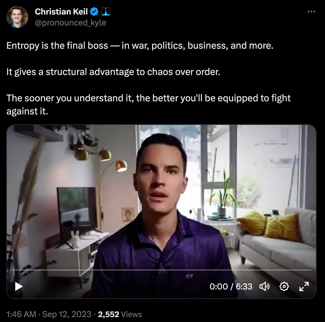This screenshot has width=325, height=322.
Task: Seek to the end of the video timeline
Action: tap(311, 270)
